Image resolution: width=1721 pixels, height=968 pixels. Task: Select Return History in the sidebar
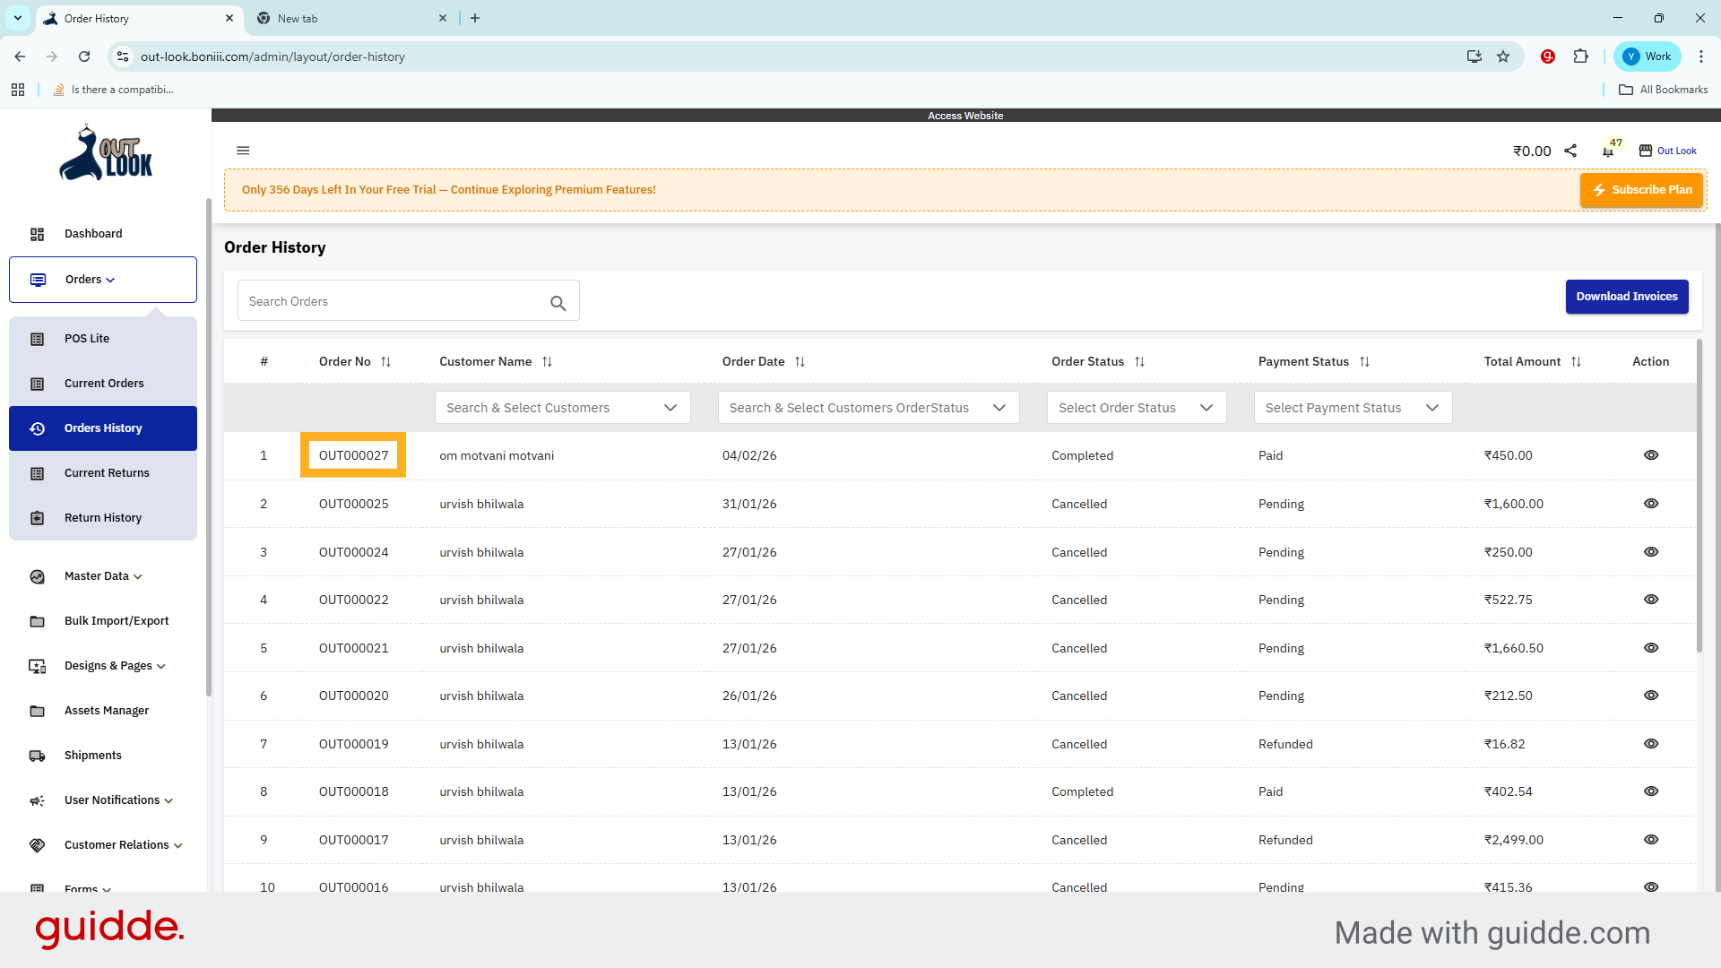point(102,517)
